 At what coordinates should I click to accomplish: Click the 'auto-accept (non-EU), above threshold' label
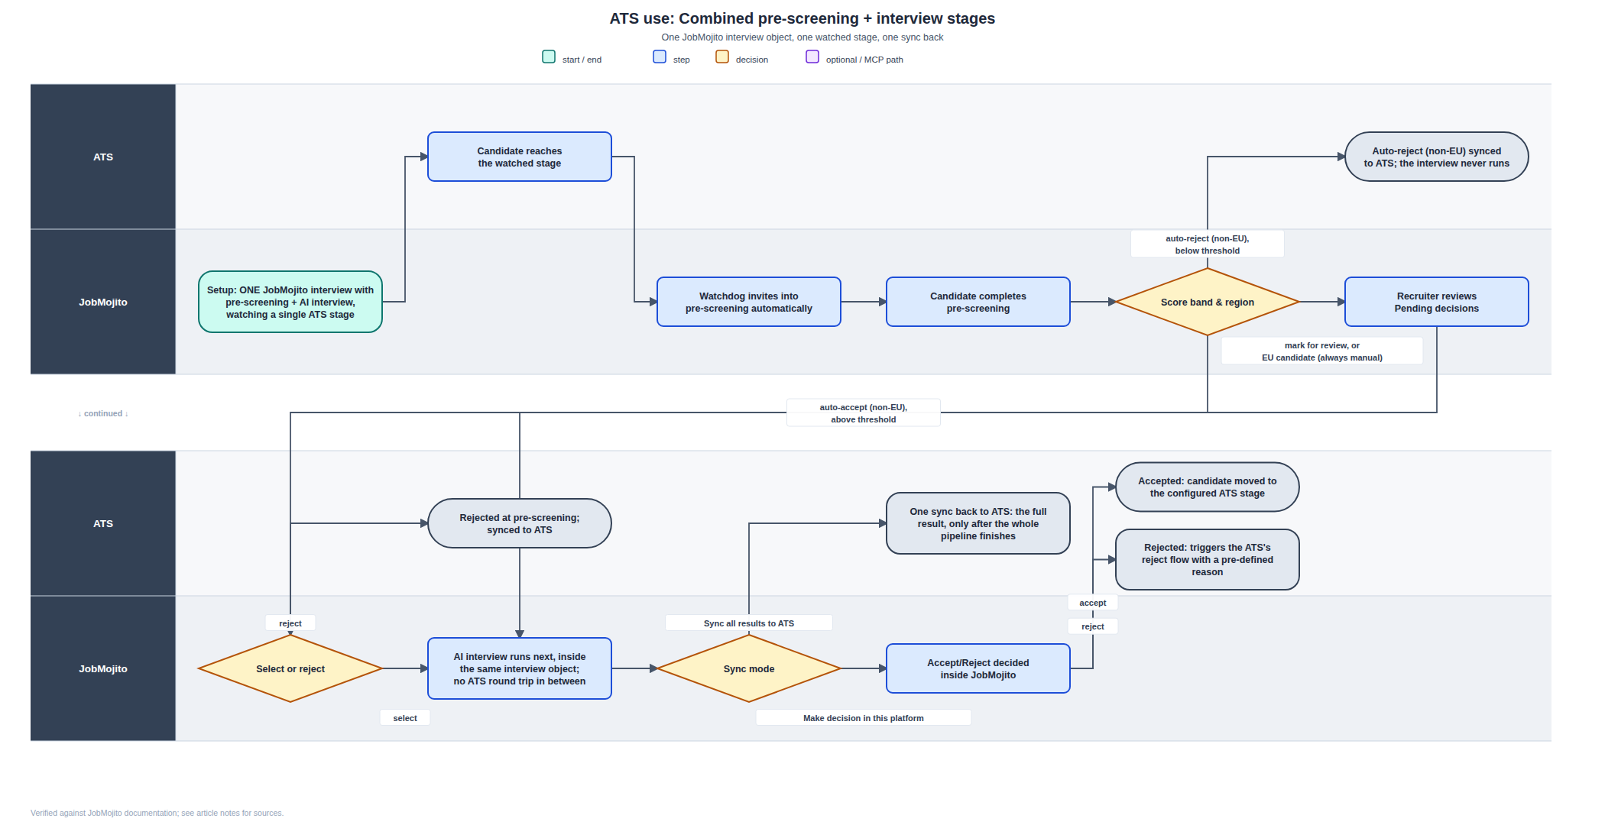864,413
